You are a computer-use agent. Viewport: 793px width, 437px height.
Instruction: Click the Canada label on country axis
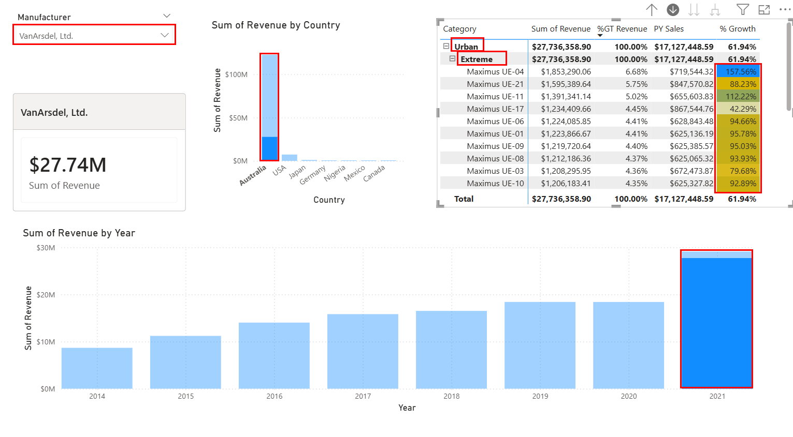[x=374, y=173]
